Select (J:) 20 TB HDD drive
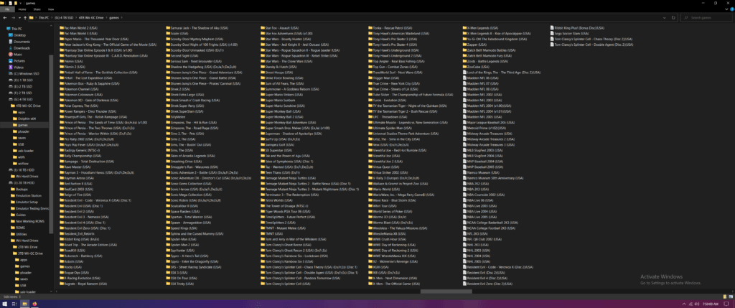Screen dimensions: 735x308 [x=21, y=182]
